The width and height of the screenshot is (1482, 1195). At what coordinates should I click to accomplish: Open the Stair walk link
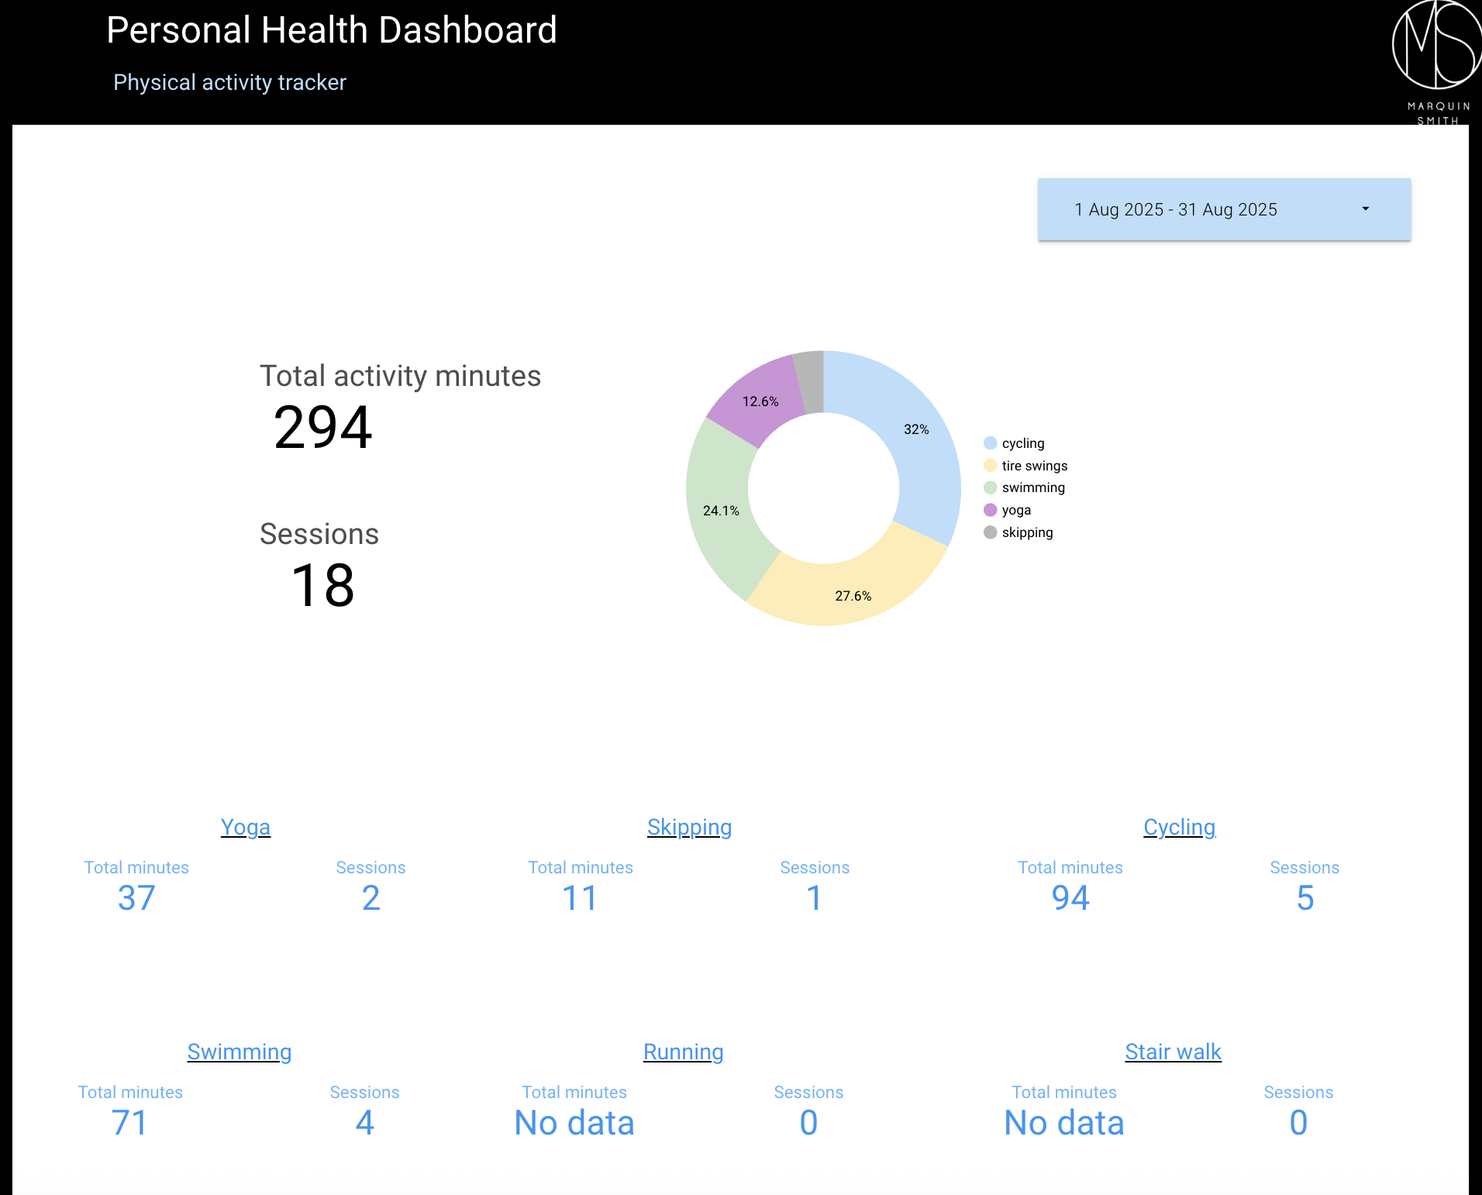coord(1173,1052)
